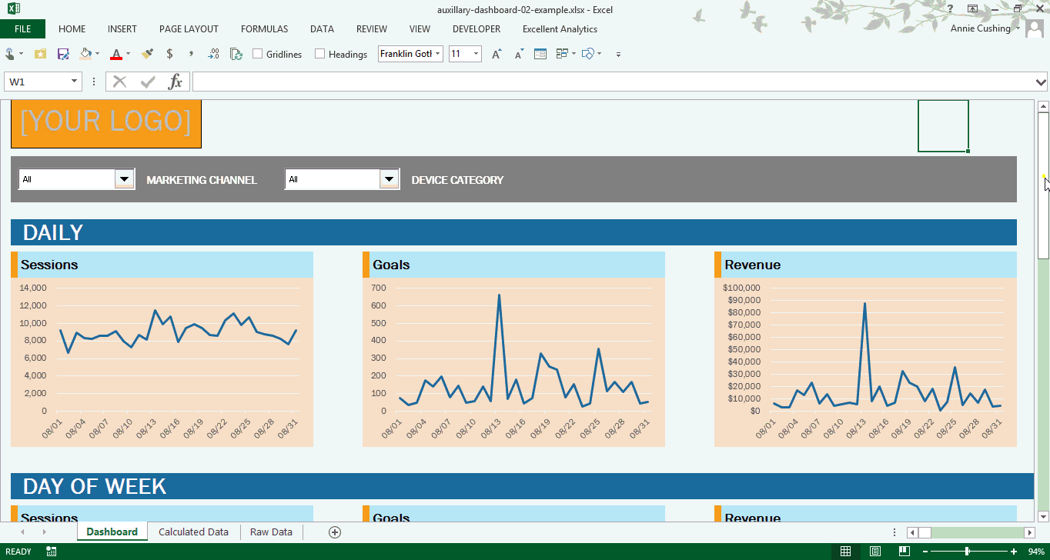Screen dimensions: 1050x560
Task: Enable the Headings checkbox
Action: (319, 54)
